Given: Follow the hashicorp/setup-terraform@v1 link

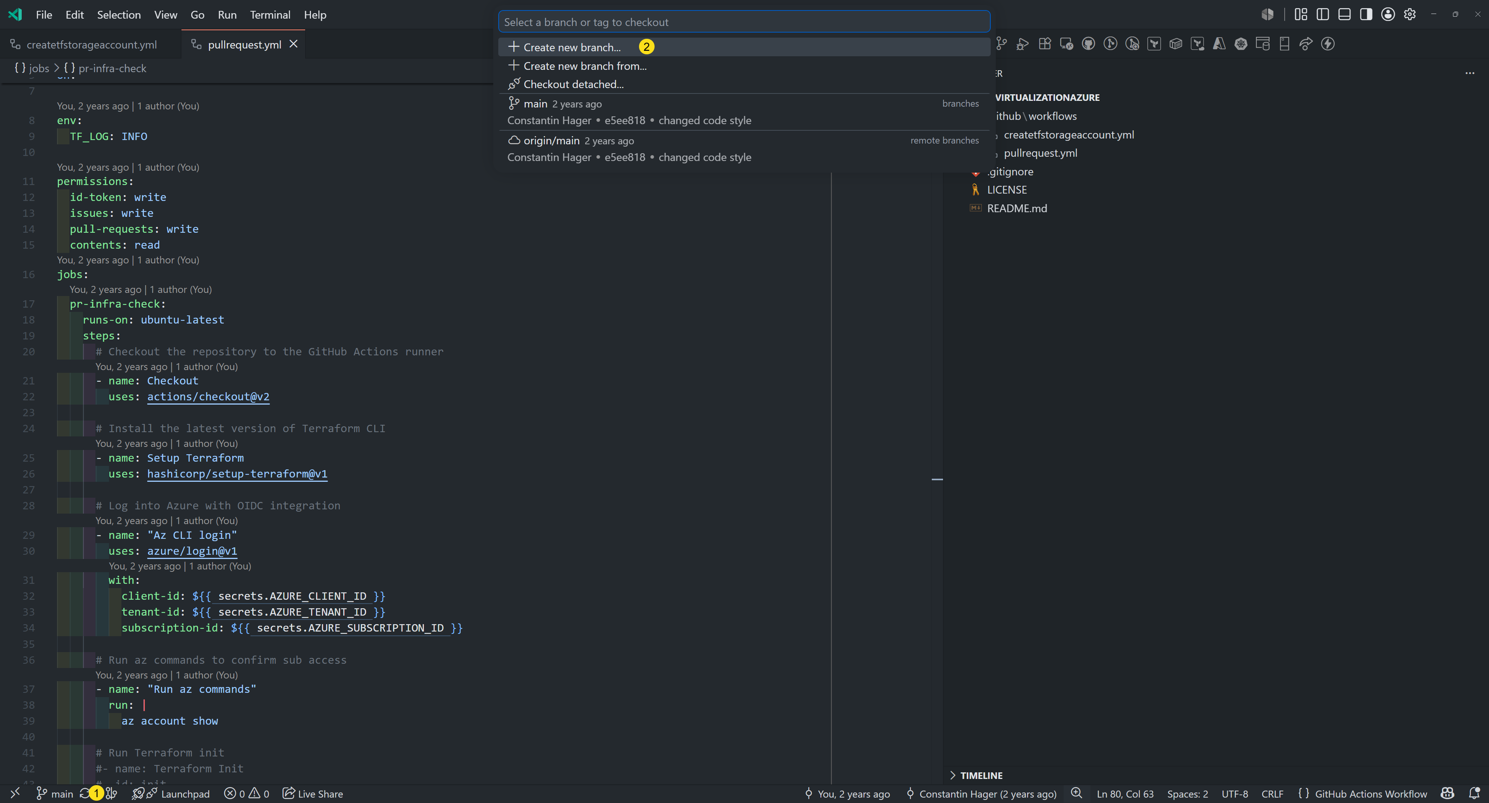Looking at the screenshot, I should tap(237, 474).
